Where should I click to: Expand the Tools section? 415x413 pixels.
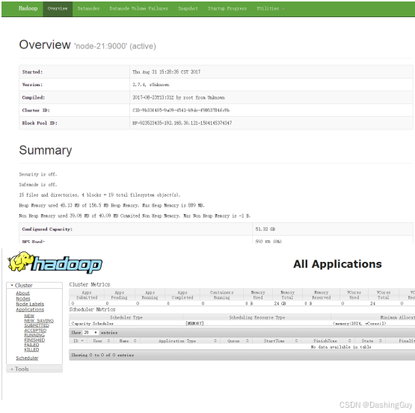(34, 369)
